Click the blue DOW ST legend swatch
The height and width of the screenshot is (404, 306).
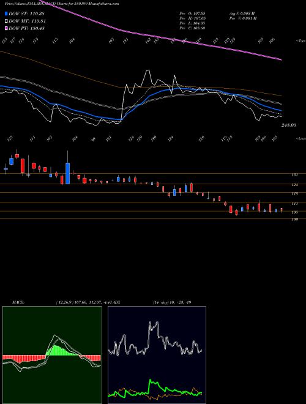tap(6, 13)
